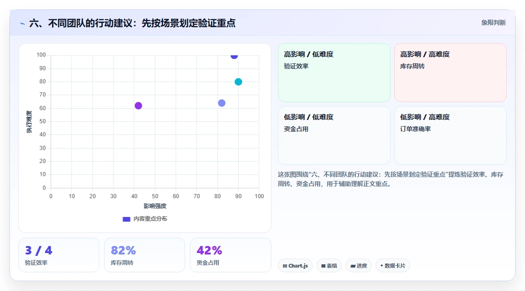Click the 42% 资金占用 stat card
This screenshot has height=291, width=525.
point(230,255)
